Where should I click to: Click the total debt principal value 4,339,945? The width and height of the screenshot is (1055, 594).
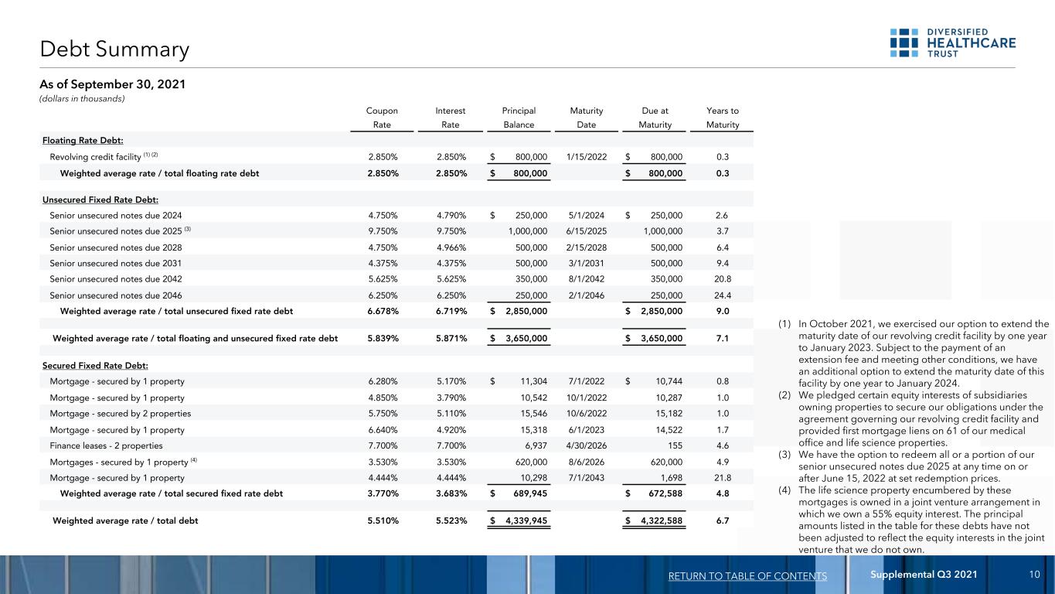pyautogui.click(x=525, y=521)
